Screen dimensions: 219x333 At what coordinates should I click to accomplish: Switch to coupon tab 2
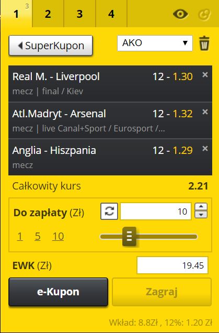(x=48, y=14)
